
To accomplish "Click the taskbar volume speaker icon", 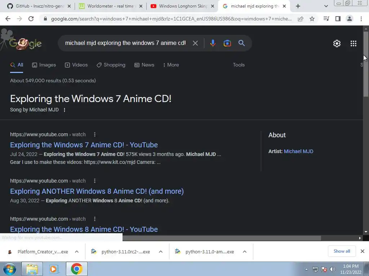I will 333,269.
